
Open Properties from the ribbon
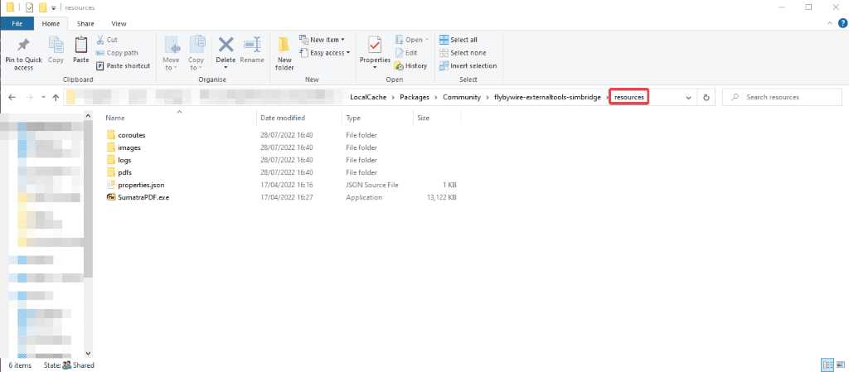375,46
